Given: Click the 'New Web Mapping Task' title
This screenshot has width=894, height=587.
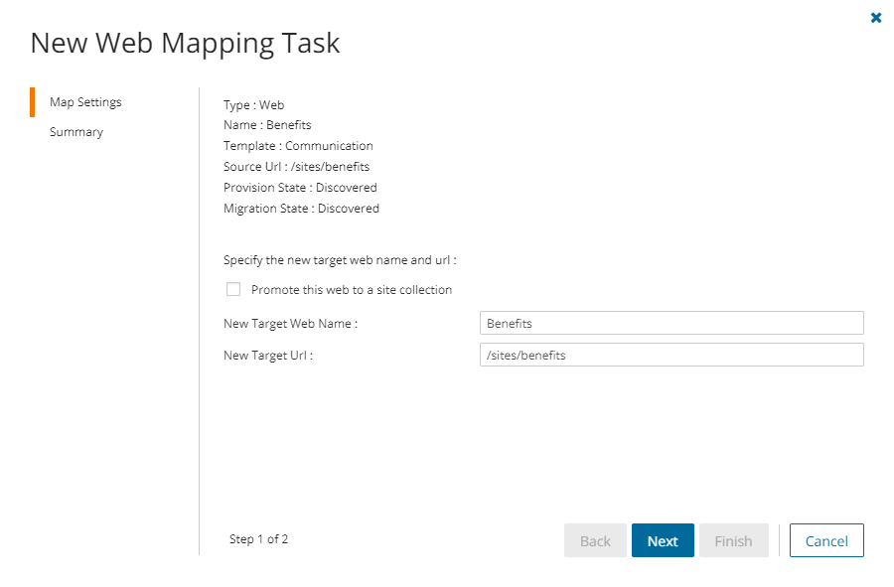Looking at the screenshot, I should tap(185, 44).
